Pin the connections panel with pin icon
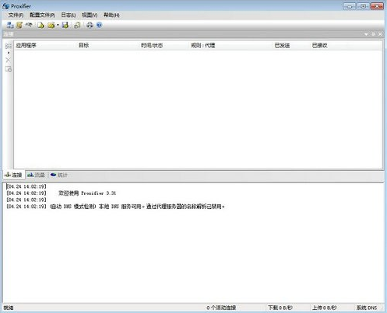 click(x=373, y=34)
